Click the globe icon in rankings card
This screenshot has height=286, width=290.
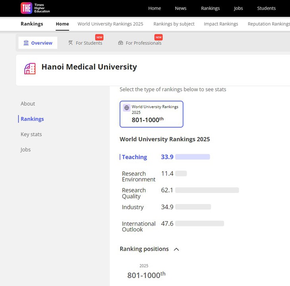(127, 108)
